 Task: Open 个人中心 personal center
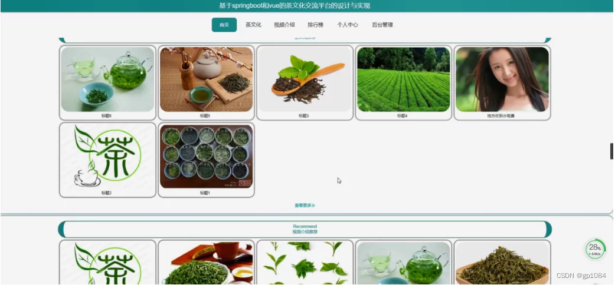(x=347, y=25)
